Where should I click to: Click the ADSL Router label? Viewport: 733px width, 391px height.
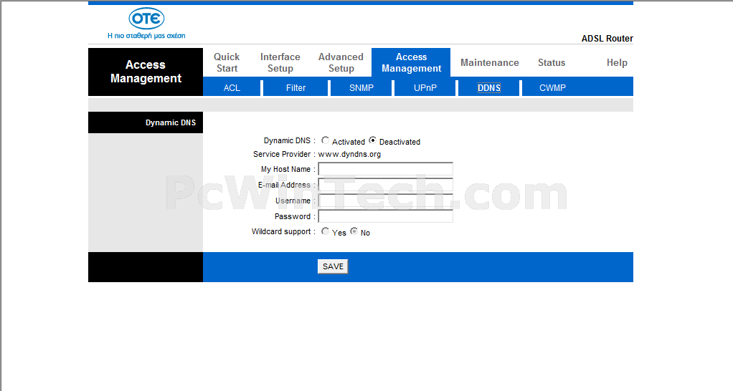click(607, 39)
